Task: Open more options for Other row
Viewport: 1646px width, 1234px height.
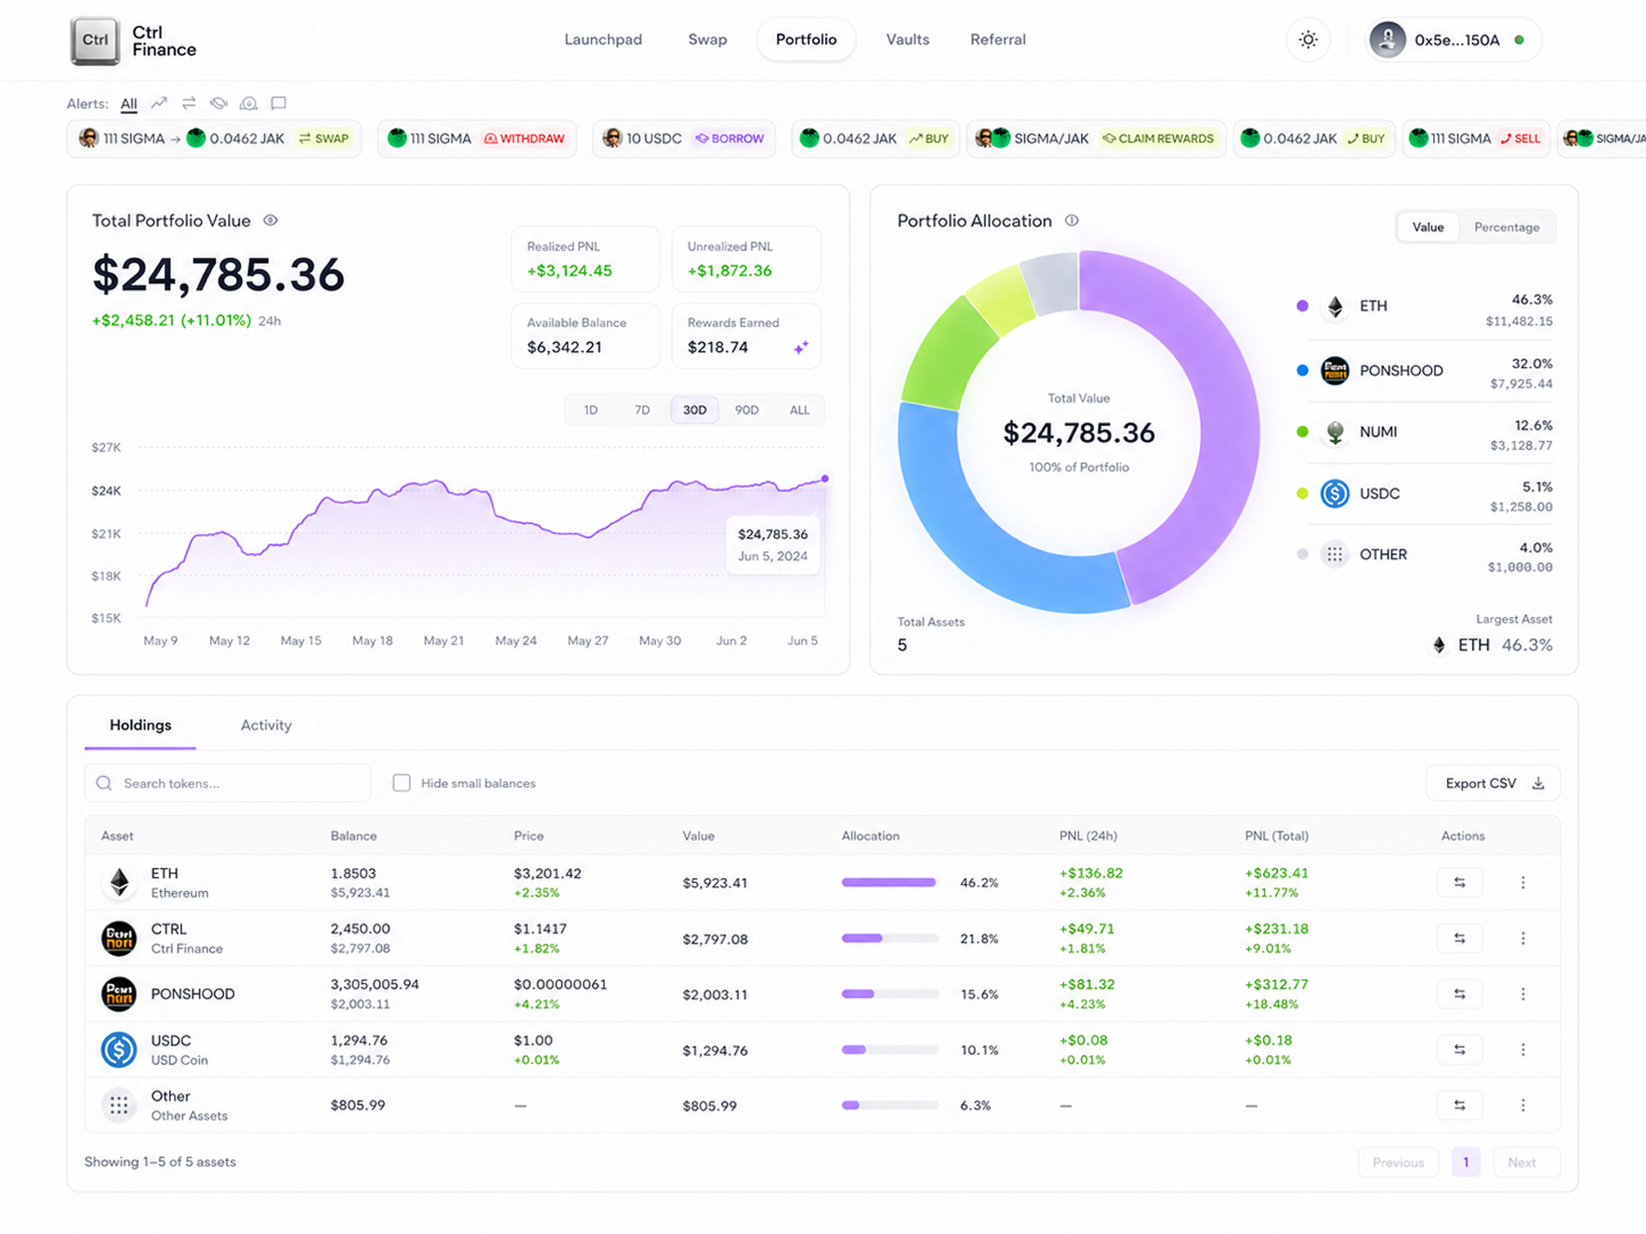Action: click(1522, 1106)
